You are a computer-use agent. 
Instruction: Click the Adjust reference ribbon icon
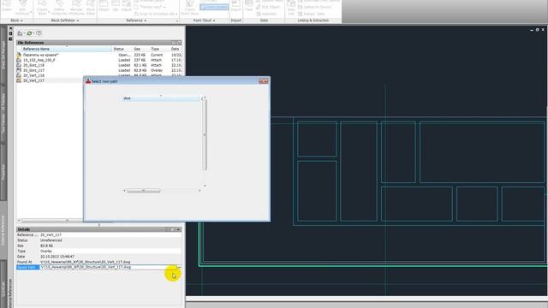coord(127,6)
